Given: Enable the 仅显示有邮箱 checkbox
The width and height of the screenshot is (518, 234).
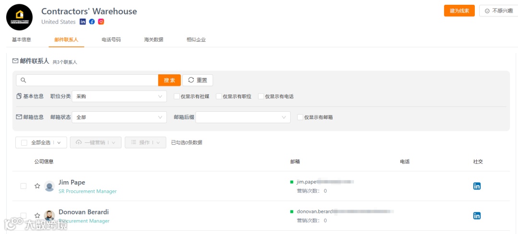Looking at the screenshot, I should pos(300,117).
